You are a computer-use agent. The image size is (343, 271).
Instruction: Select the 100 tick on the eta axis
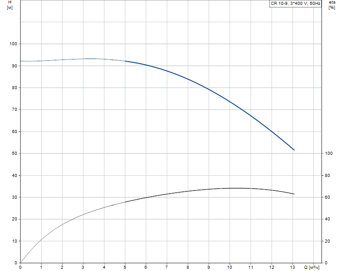coord(329,153)
